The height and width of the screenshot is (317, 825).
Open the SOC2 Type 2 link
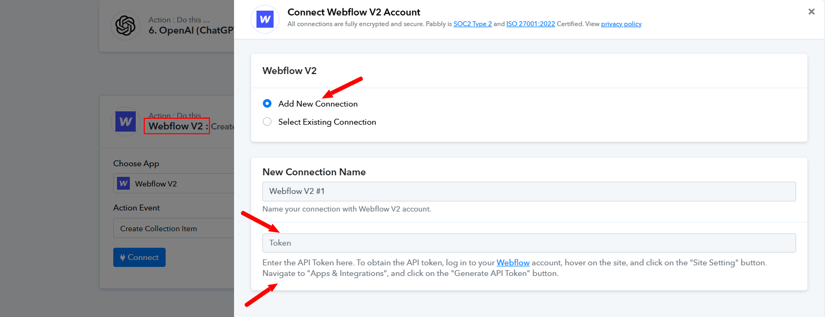[473, 24]
